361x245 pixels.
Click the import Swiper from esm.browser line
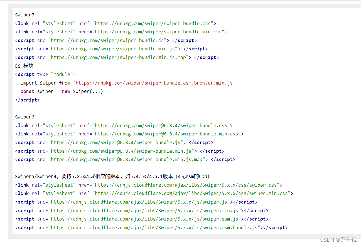pos(128,83)
